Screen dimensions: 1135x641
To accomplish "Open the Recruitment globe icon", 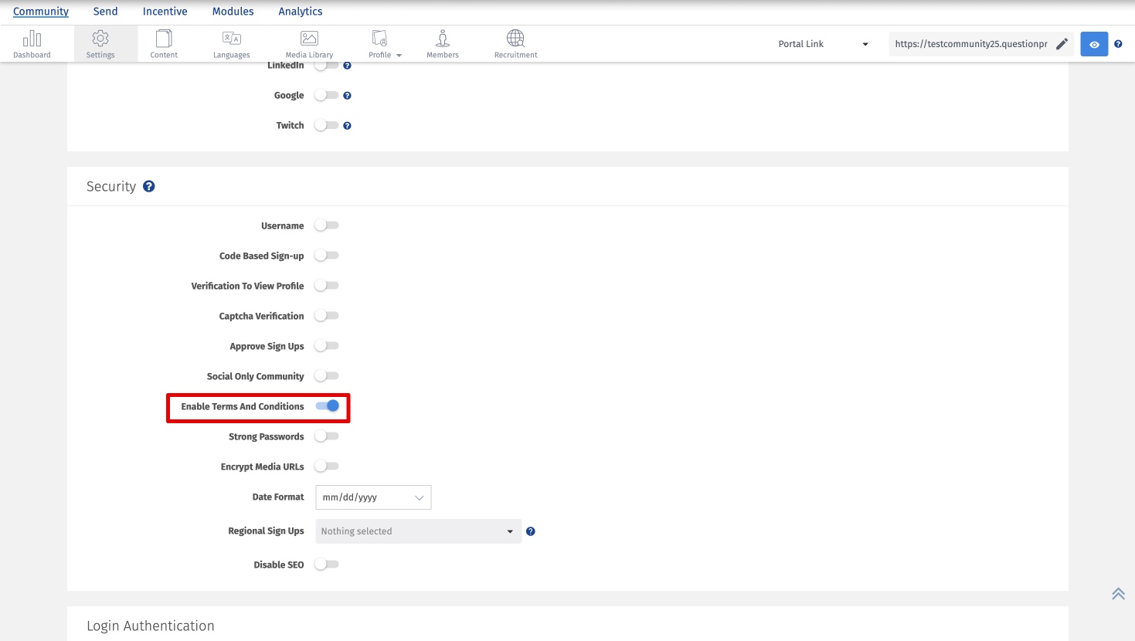I will (515, 39).
